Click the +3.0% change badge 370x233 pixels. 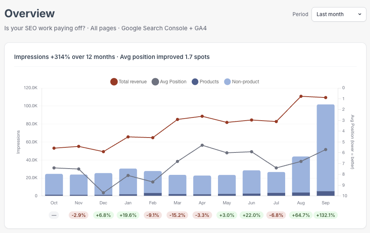click(x=227, y=215)
